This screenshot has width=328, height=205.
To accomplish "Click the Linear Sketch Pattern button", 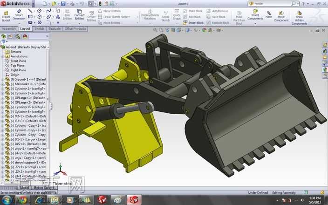I will click(114, 17).
